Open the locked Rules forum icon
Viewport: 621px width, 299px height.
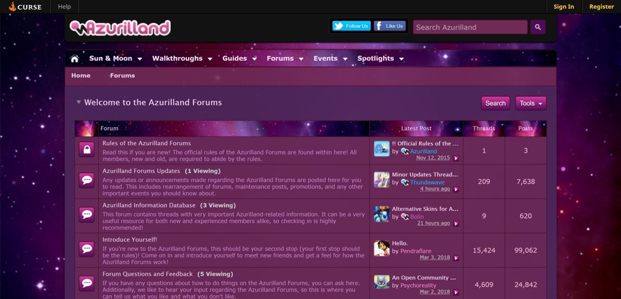pyautogui.click(x=86, y=149)
